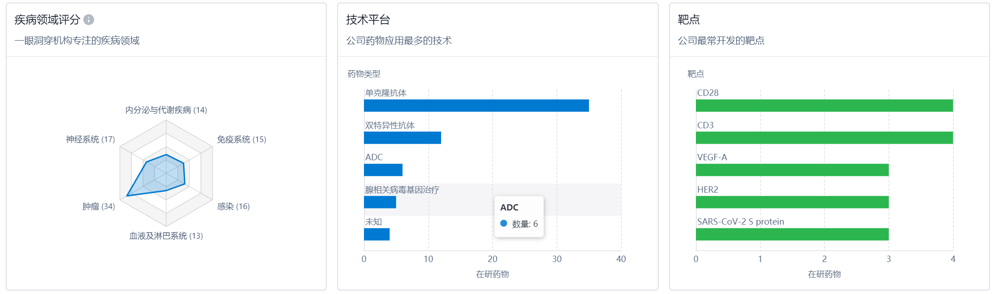Click the SARS-CoV-2 S protein bar
The width and height of the screenshot is (994, 294).
point(792,235)
